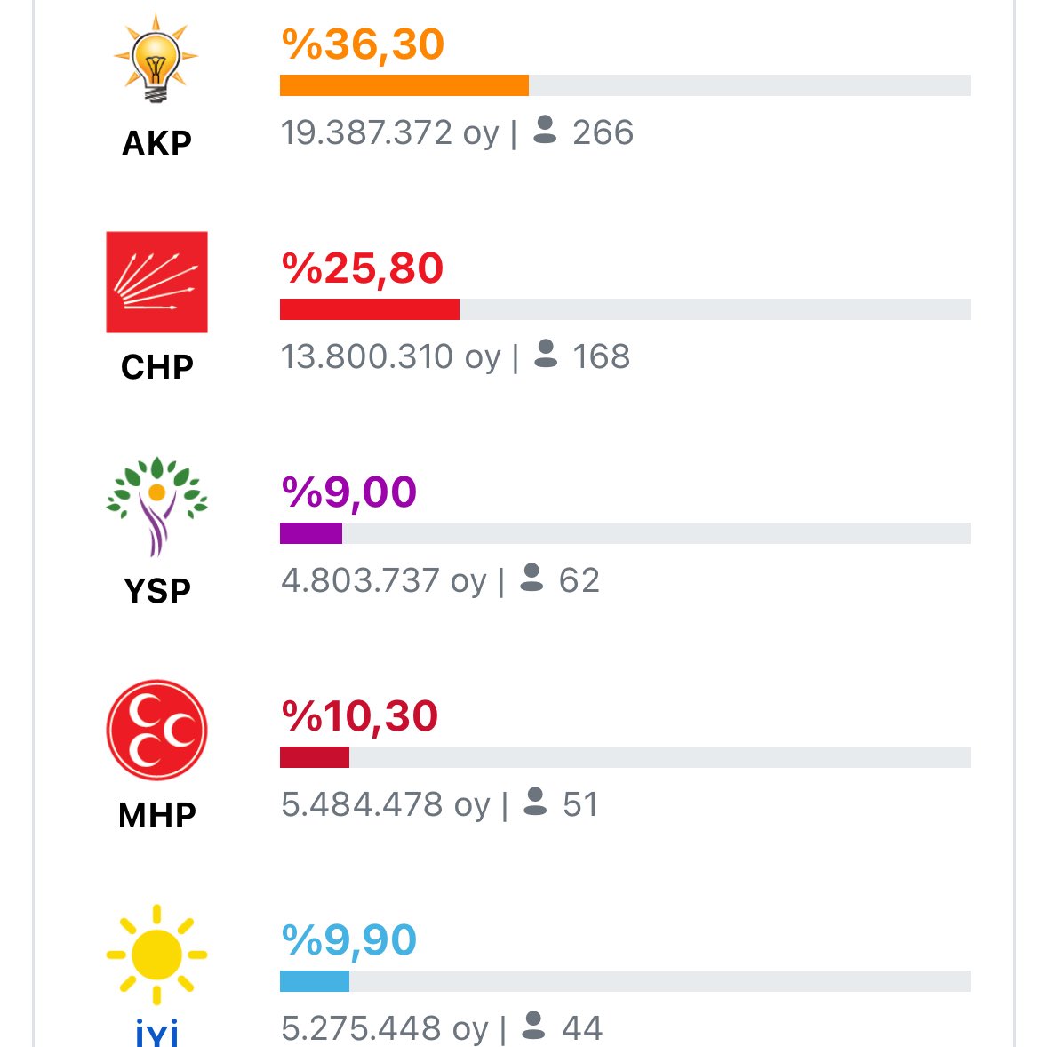This screenshot has width=1047, height=1047.
Task: Click the AKP light bulb logo
Action: point(156,58)
